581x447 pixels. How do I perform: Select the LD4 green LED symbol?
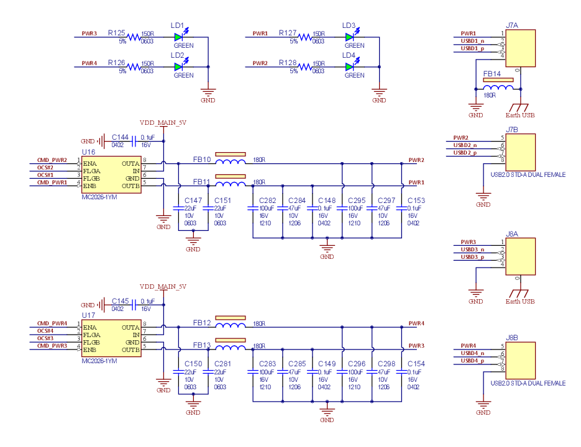pyautogui.click(x=349, y=67)
